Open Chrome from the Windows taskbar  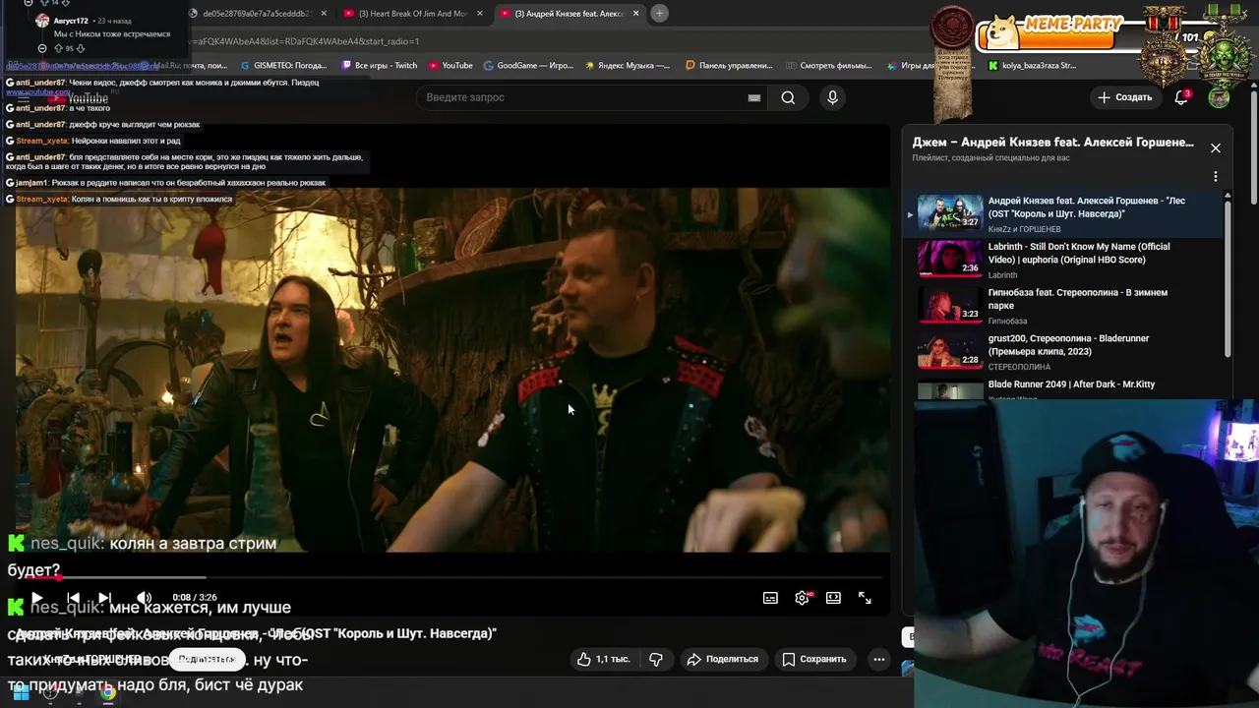point(108,693)
